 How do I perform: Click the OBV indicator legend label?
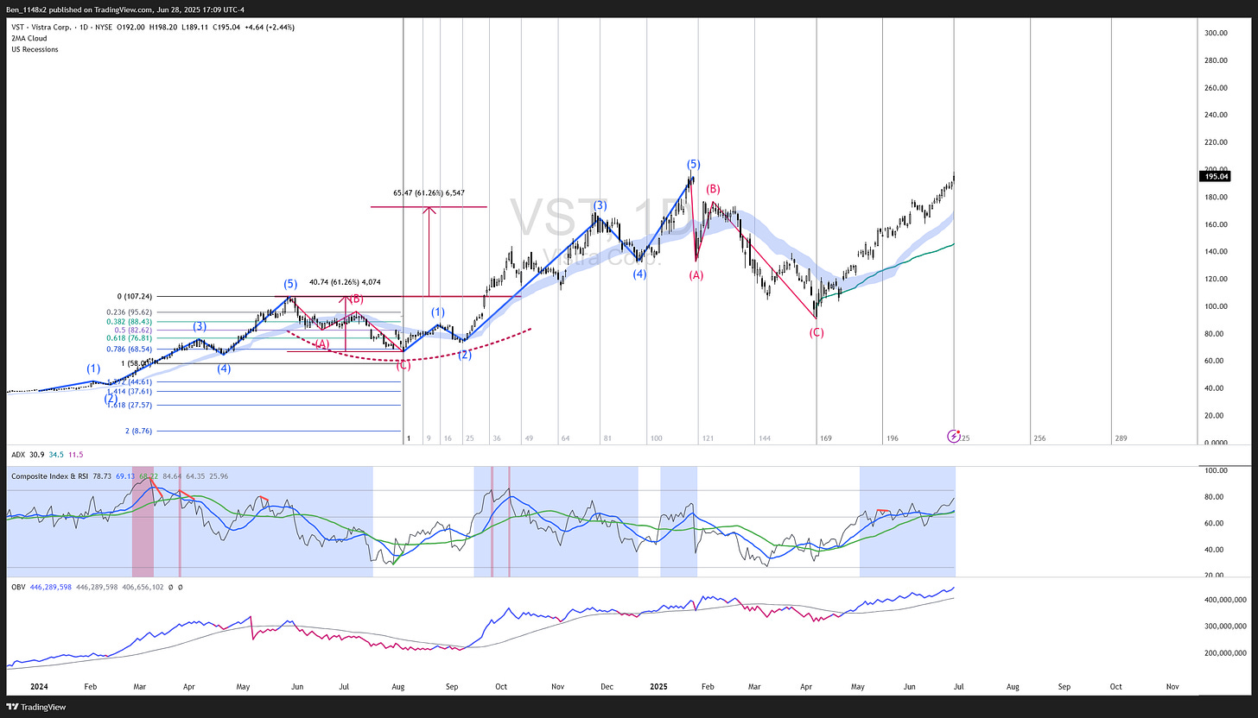coord(18,587)
